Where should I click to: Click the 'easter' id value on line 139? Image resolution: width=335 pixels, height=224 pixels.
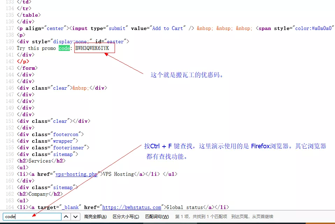[x=115, y=42]
